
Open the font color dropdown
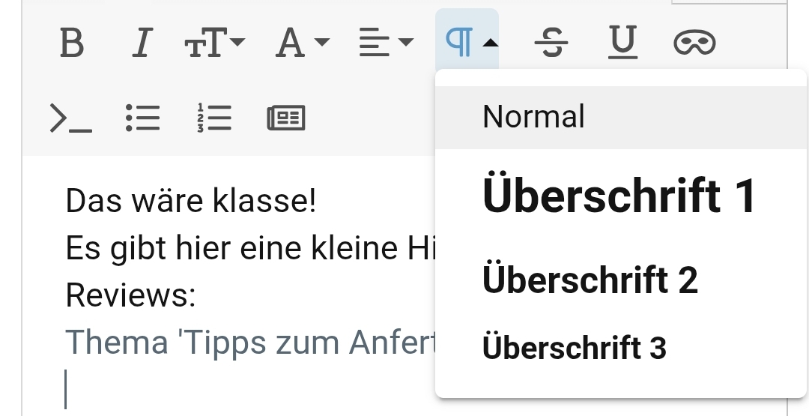pyautogui.click(x=302, y=43)
